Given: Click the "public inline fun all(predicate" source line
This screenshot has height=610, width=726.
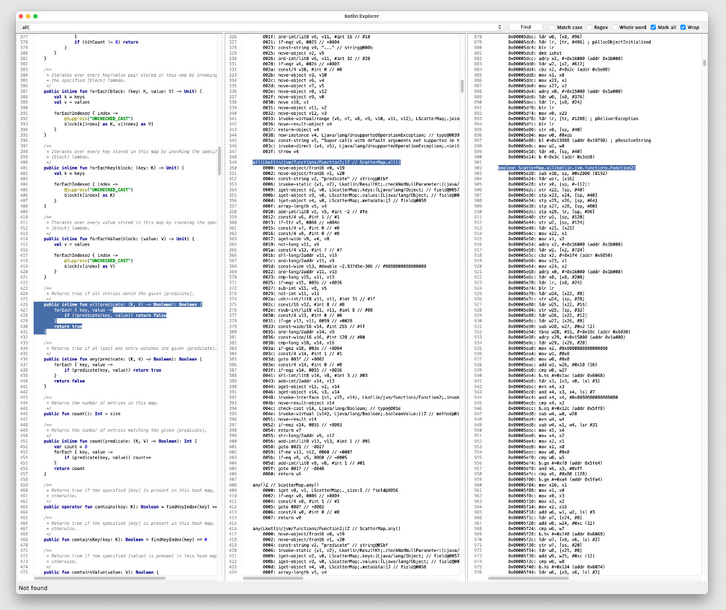Looking at the screenshot, I should click(x=123, y=304).
